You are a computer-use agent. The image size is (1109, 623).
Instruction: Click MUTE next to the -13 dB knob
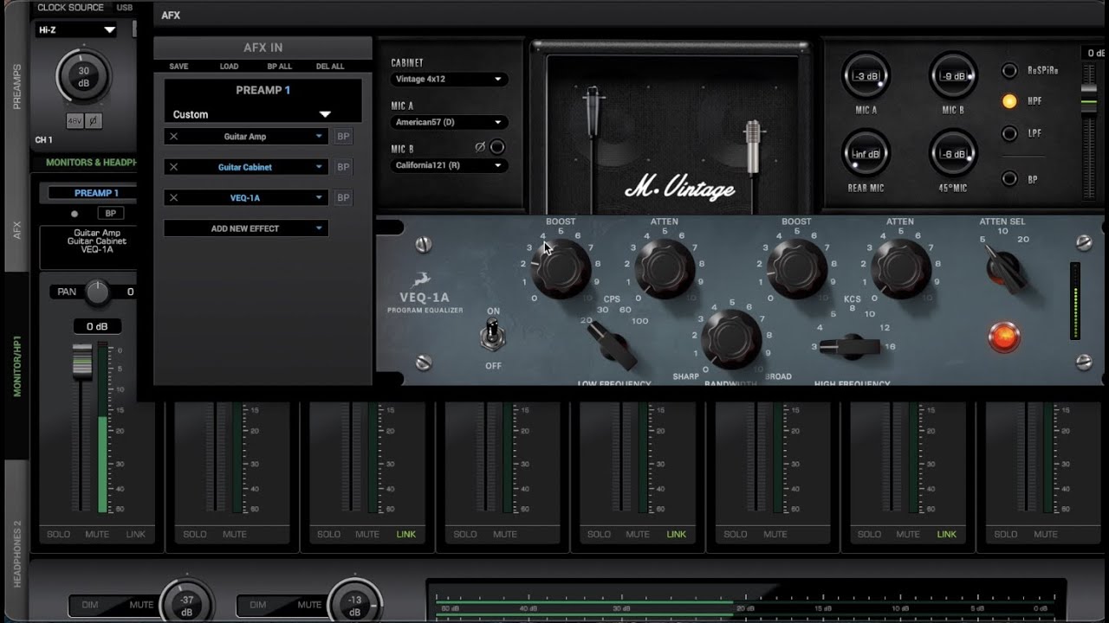310,605
